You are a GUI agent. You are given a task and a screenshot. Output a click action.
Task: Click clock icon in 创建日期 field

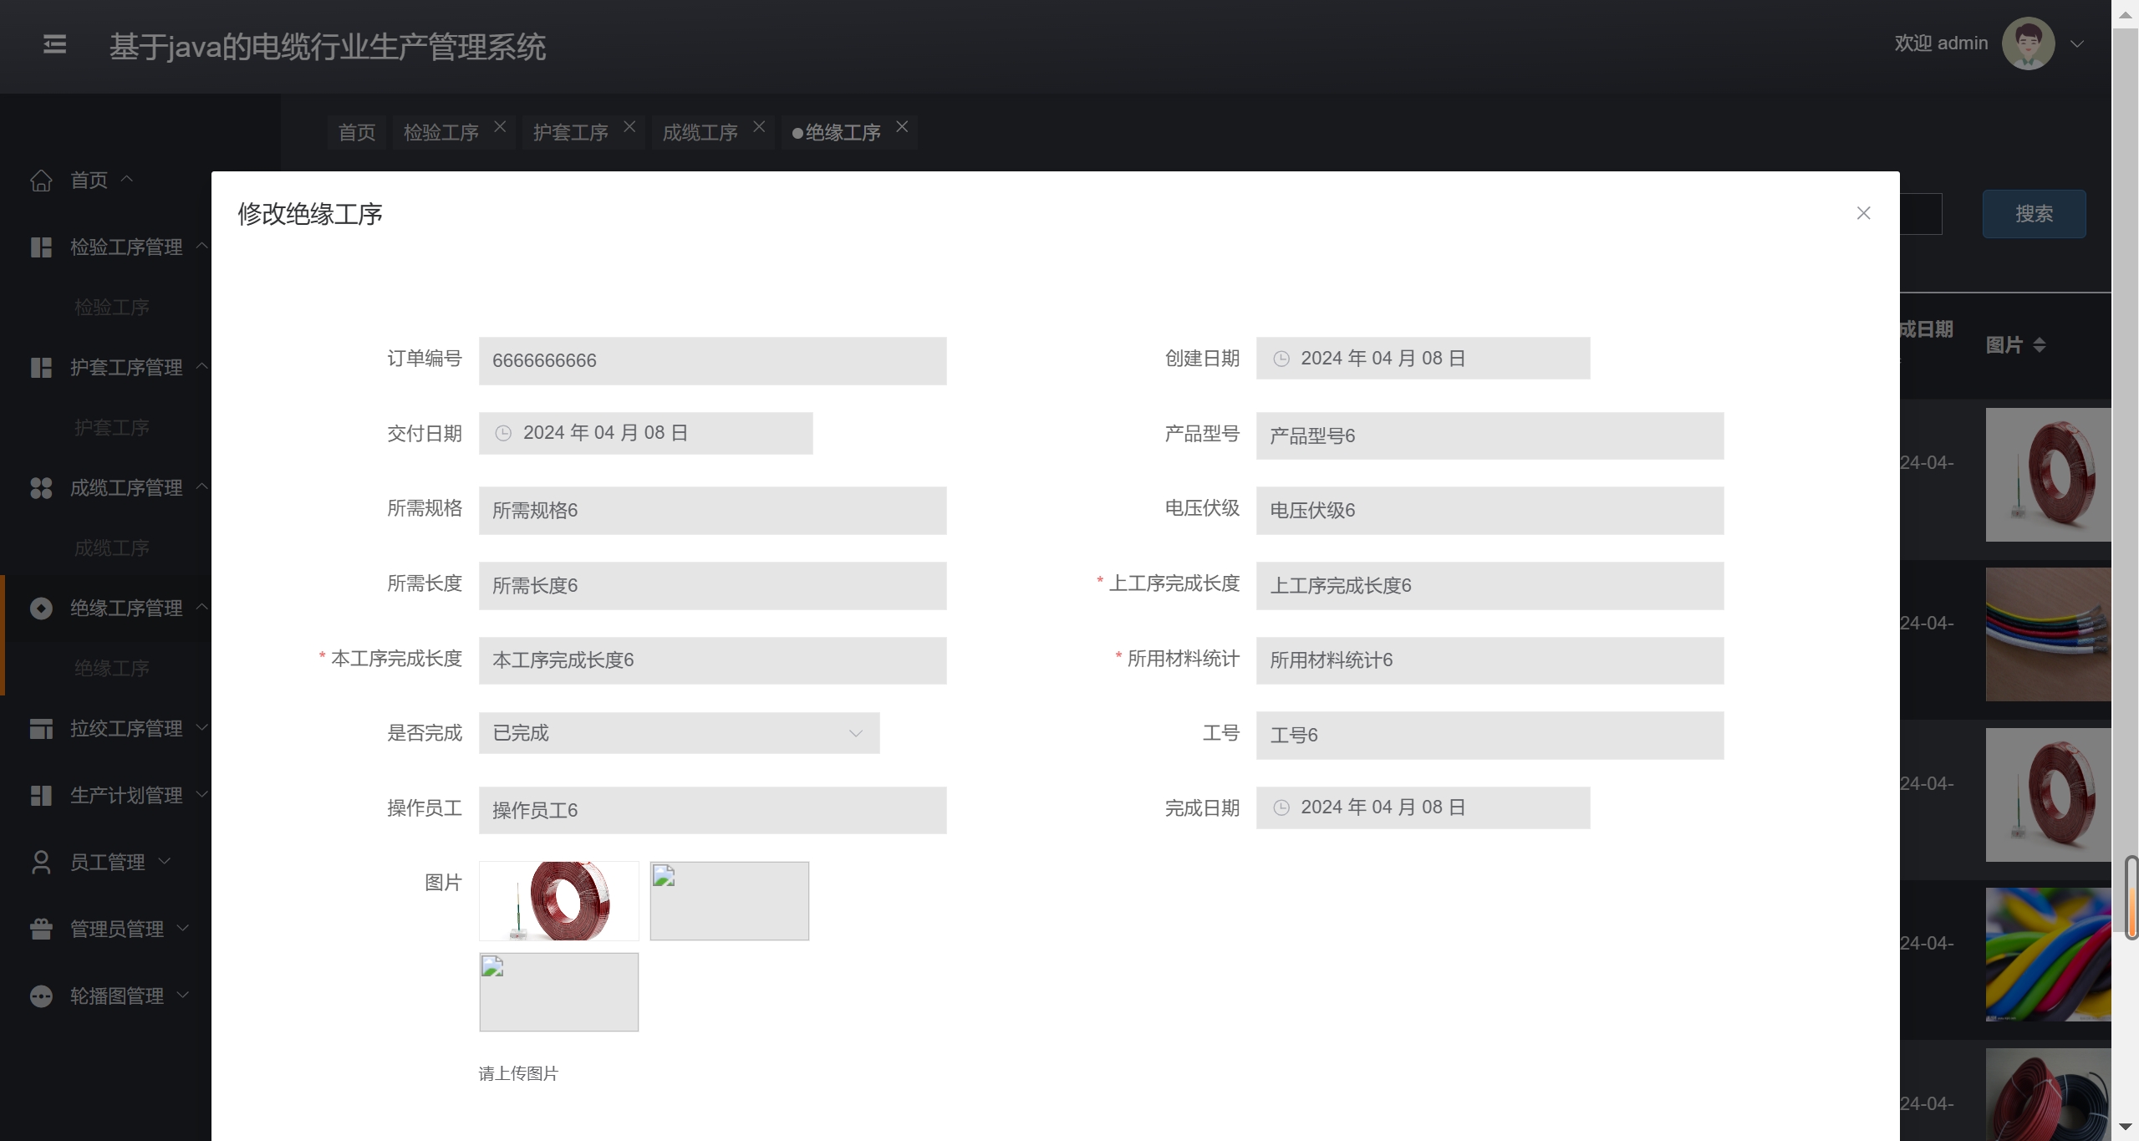(1281, 359)
